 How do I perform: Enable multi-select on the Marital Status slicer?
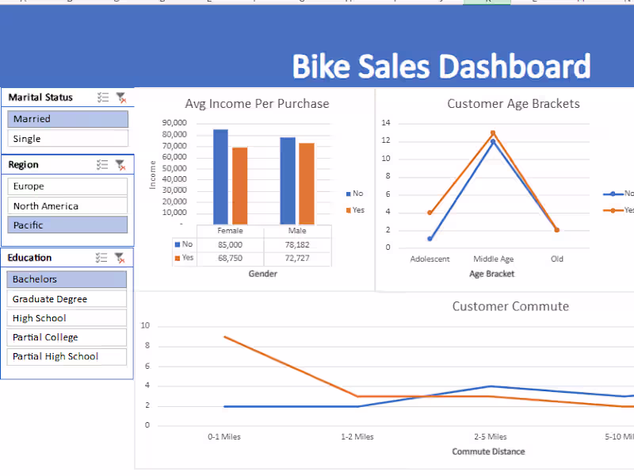[103, 97]
